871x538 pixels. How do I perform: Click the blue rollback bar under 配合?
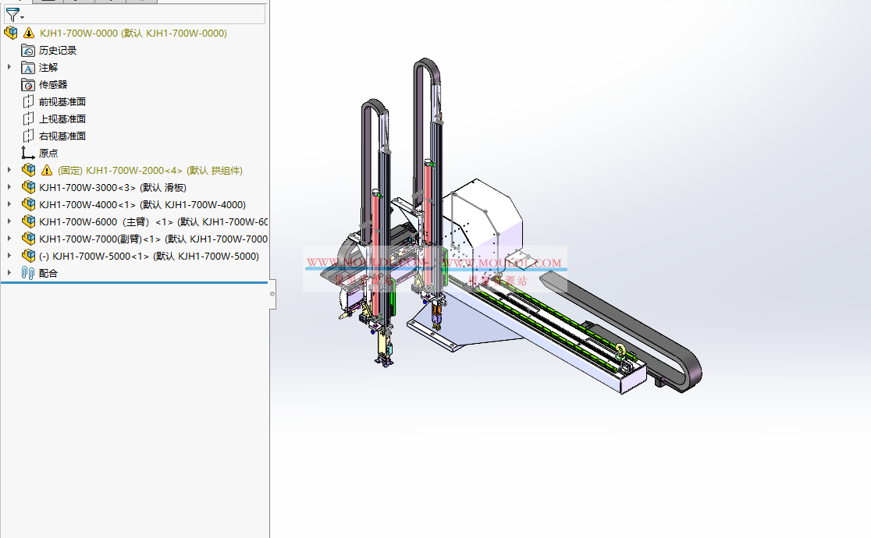click(134, 283)
